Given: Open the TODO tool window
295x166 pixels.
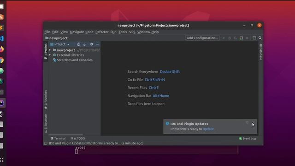Looking at the screenshot, I should (78, 138).
